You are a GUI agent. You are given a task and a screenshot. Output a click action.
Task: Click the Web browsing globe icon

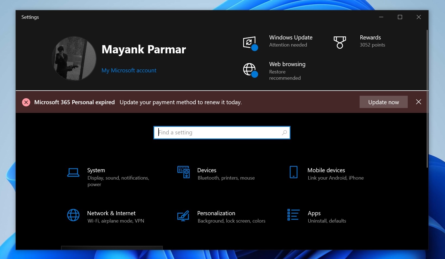(250, 70)
